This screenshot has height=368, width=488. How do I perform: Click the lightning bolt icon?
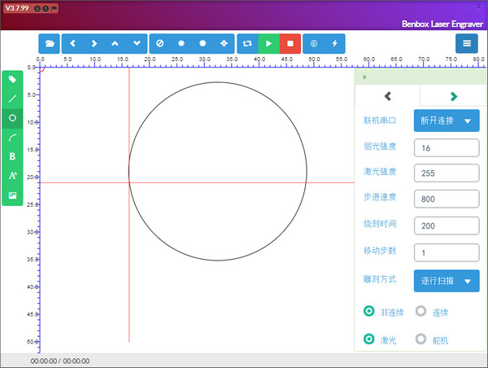click(335, 43)
